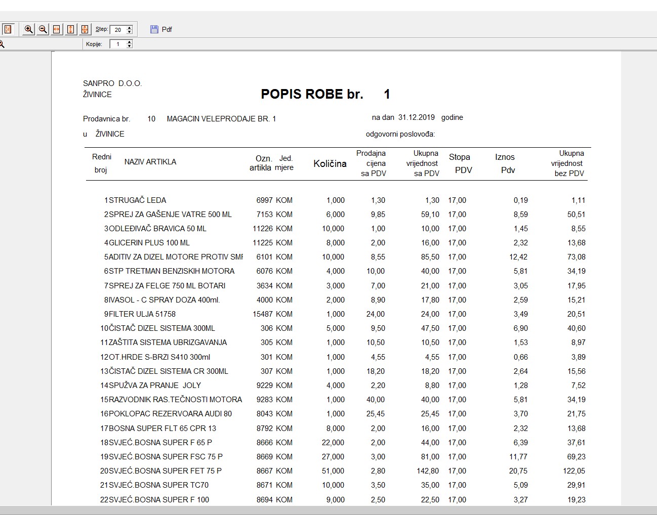Click the page numbering icon

(x=8, y=29)
